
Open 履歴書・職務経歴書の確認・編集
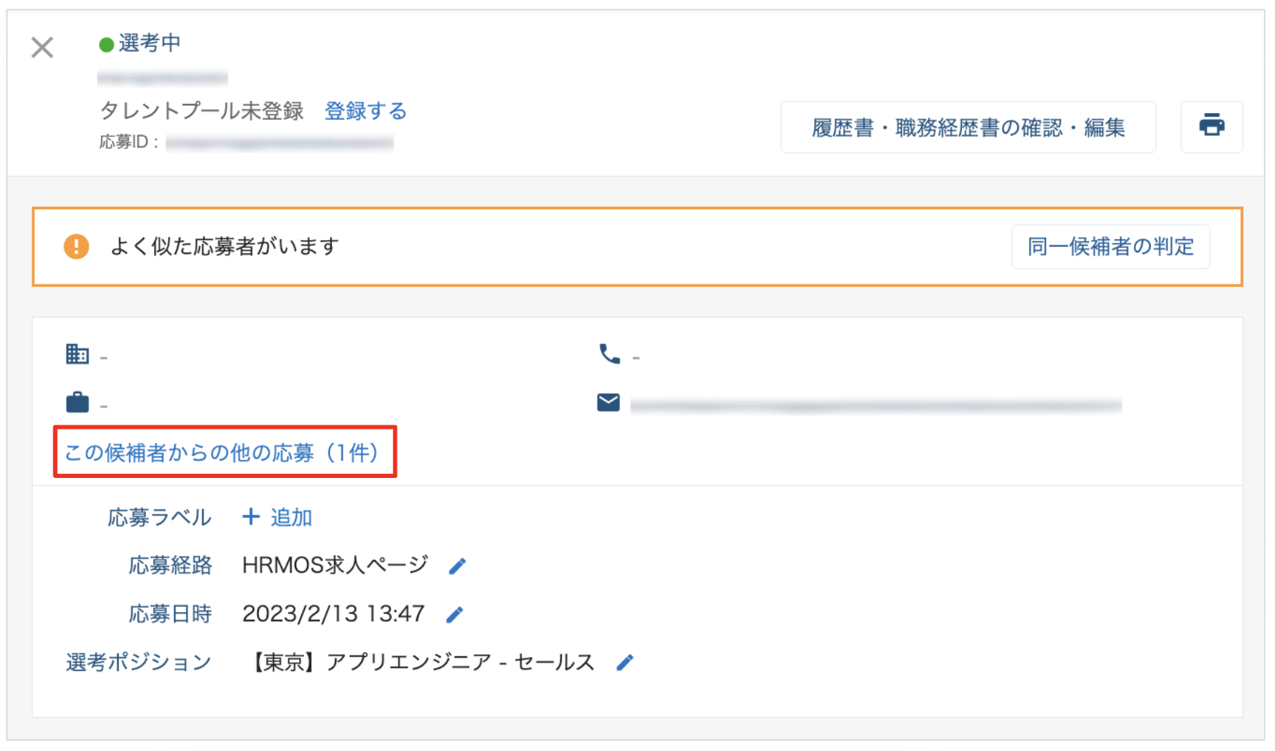click(968, 127)
